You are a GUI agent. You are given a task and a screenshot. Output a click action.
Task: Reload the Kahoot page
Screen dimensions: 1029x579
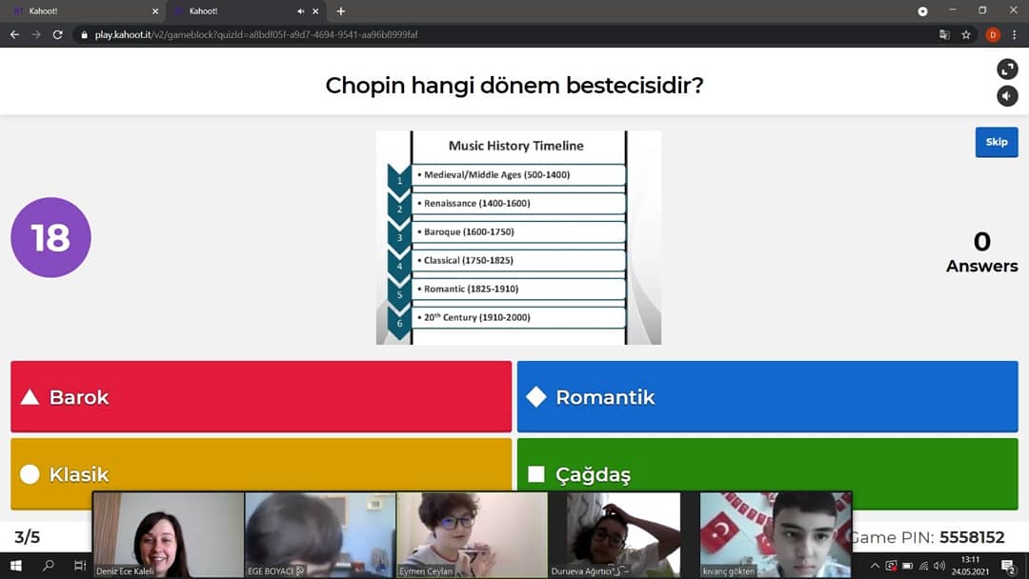58,34
